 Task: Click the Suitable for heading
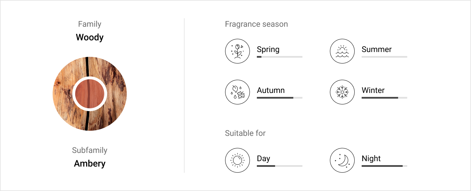pyautogui.click(x=245, y=133)
